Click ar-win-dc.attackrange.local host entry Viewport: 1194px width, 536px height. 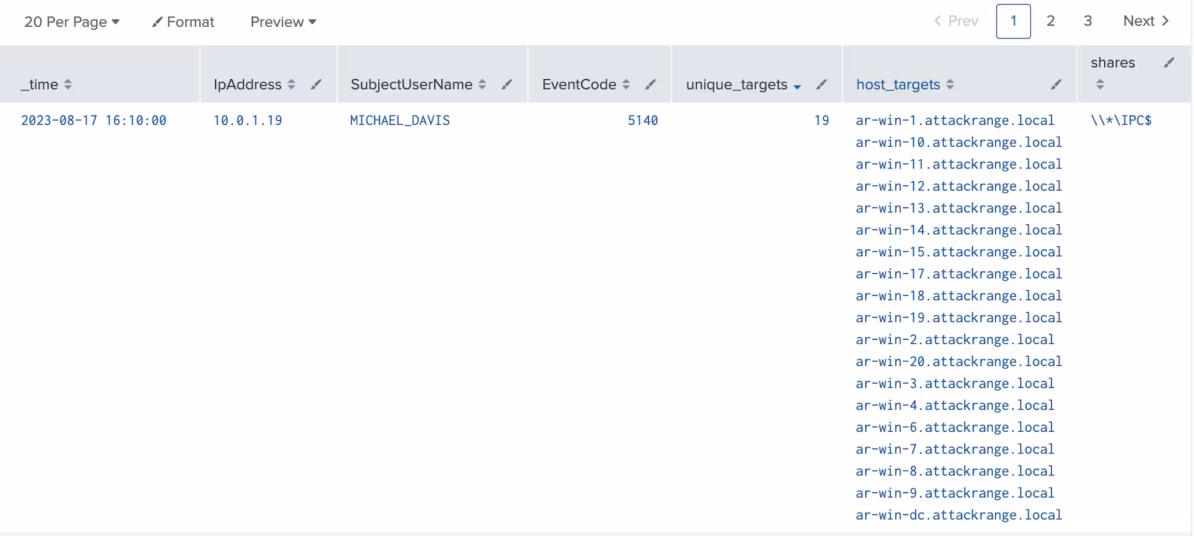click(958, 515)
